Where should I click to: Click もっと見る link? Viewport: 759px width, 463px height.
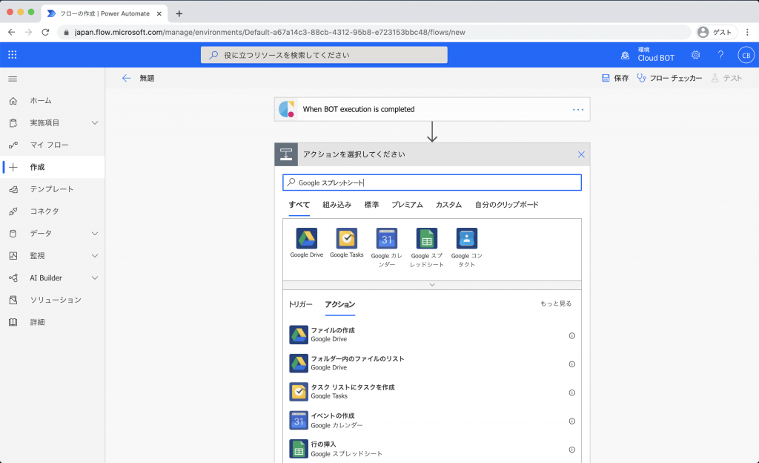coord(556,303)
